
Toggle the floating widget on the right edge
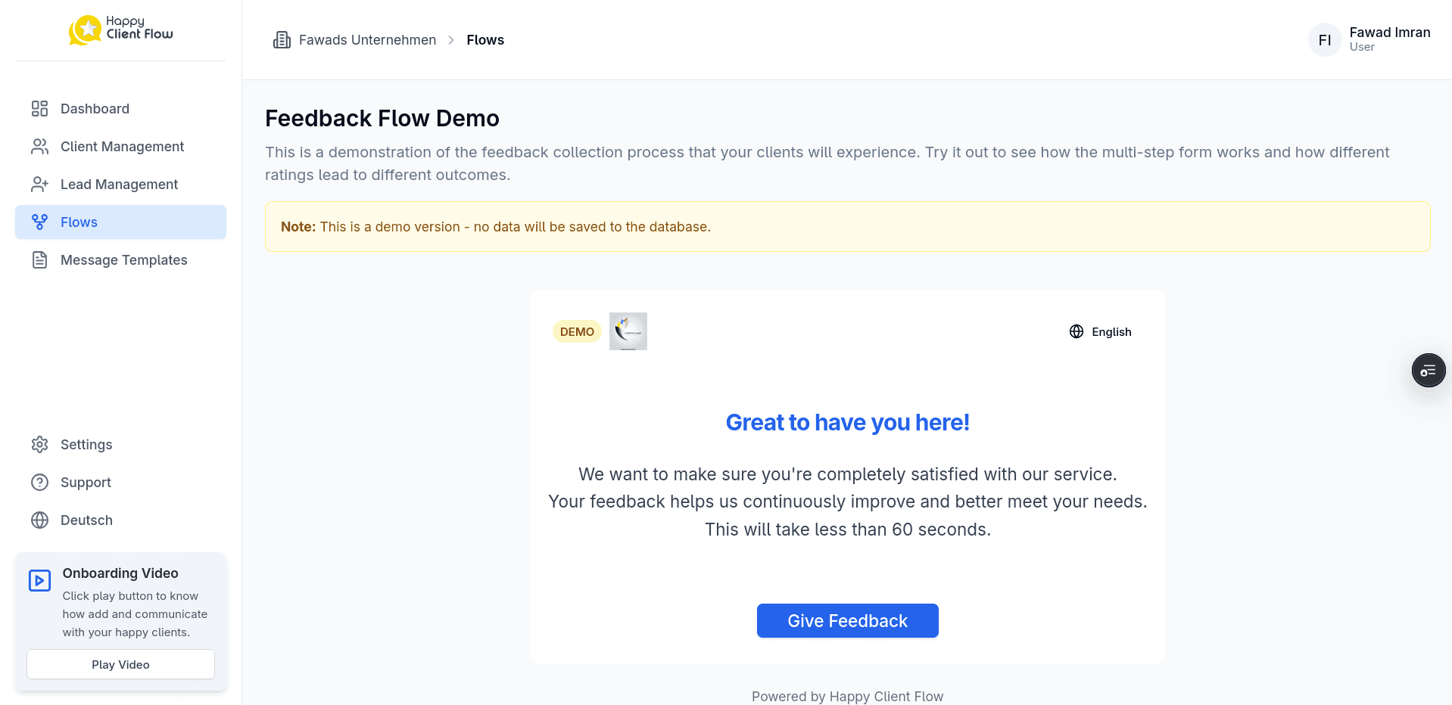pos(1428,370)
